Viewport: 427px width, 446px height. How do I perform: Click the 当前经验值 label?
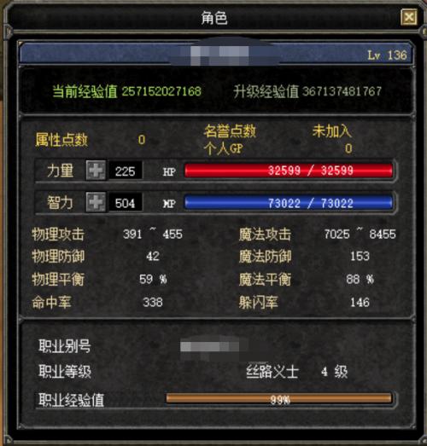pyautogui.click(x=85, y=91)
